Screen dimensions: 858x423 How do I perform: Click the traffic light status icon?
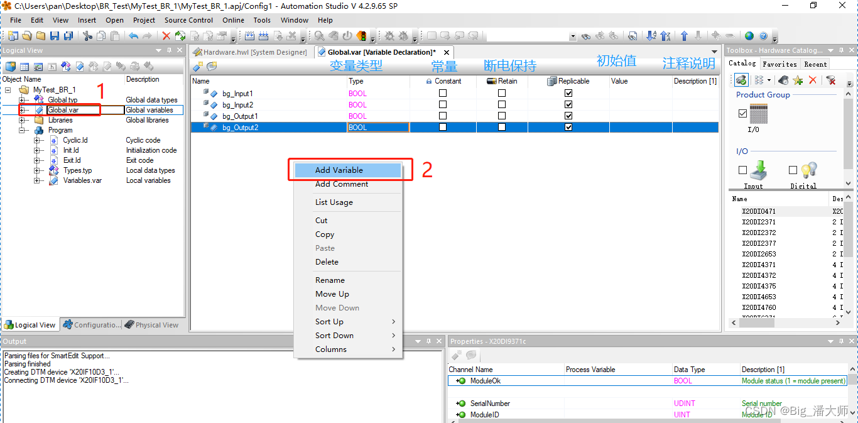coord(362,36)
